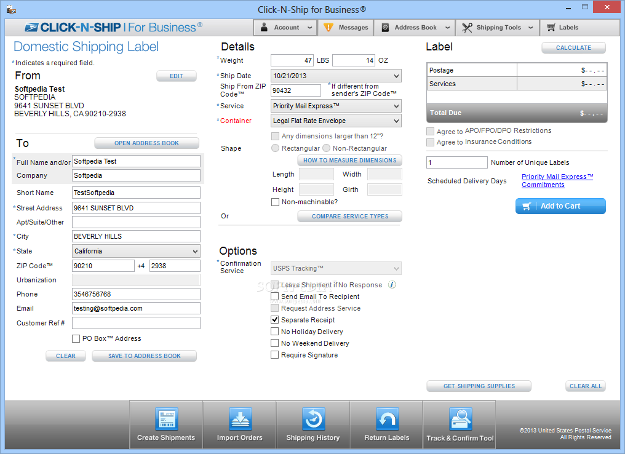This screenshot has height=454, width=625.
Task: Open the Container dropdown
Action: point(336,121)
